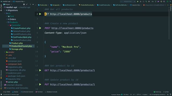Click the purple send arrow toolbar icon
The image size is (172, 96).
click(158, 2)
